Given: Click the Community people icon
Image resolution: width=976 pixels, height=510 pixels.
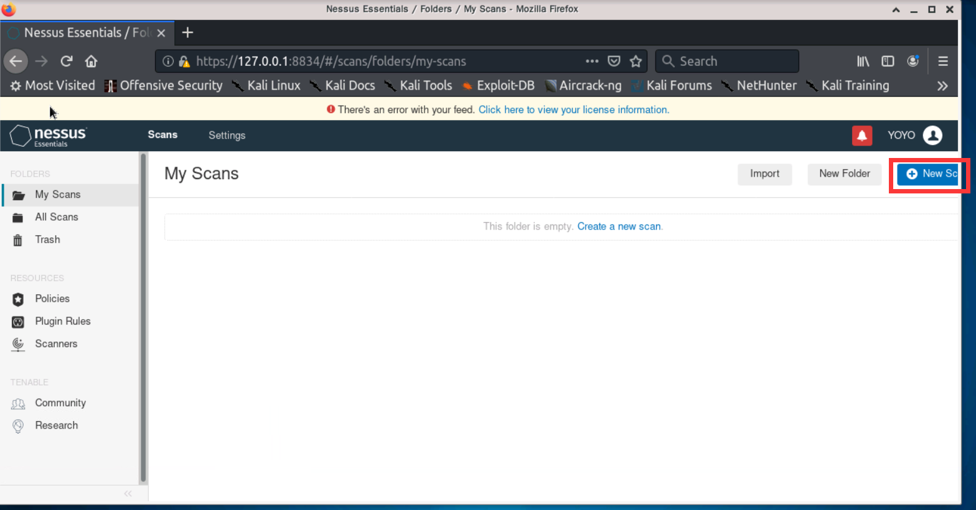Looking at the screenshot, I should coord(18,404).
